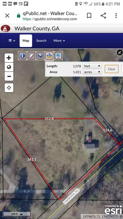The width and height of the screenshot is (123, 219).
Task: Reset map to full extent globe
Action: coord(9,67)
